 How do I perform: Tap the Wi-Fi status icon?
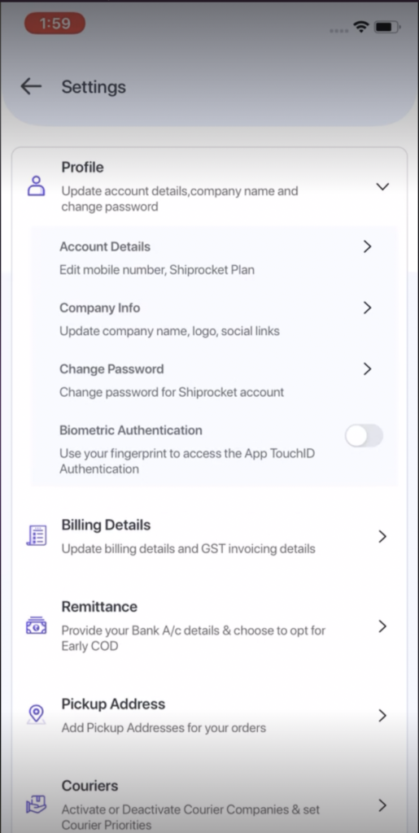tap(362, 27)
